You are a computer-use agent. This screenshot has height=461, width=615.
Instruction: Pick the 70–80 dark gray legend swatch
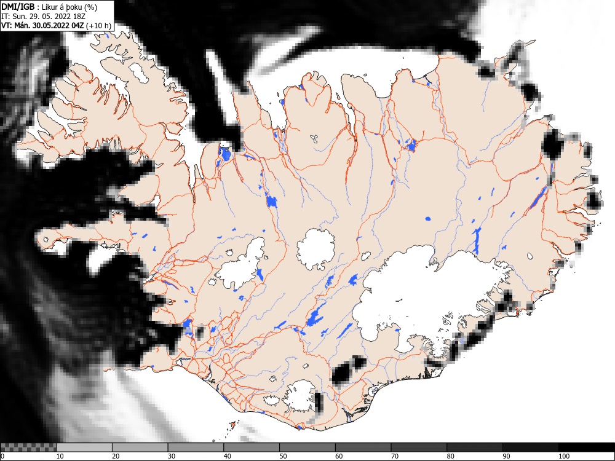[x=418, y=447]
